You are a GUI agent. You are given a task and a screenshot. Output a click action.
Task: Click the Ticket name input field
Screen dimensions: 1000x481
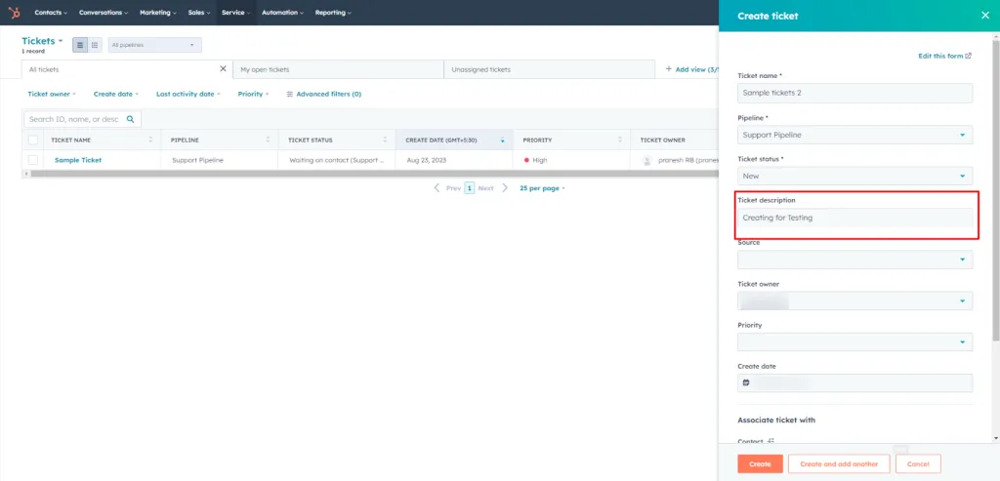coord(854,93)
